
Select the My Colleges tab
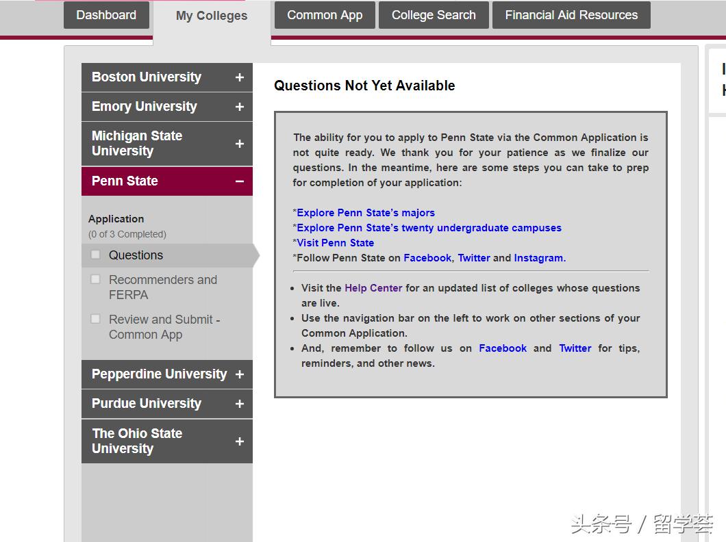tap(212, 16)
